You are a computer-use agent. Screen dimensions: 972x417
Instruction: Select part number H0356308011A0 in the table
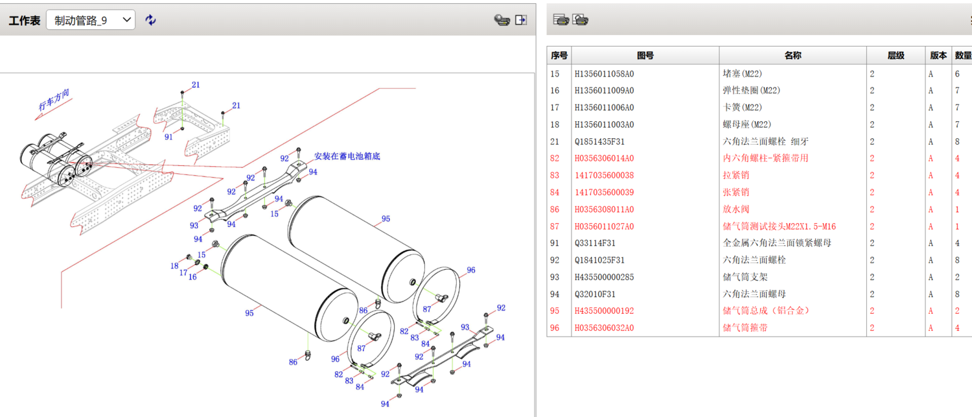coord(604,209)
